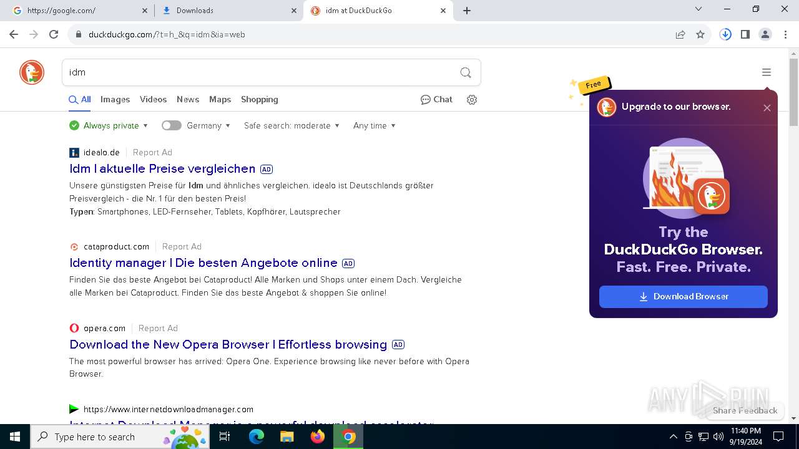Toggle Chrome side panel icon

(745, 34)
